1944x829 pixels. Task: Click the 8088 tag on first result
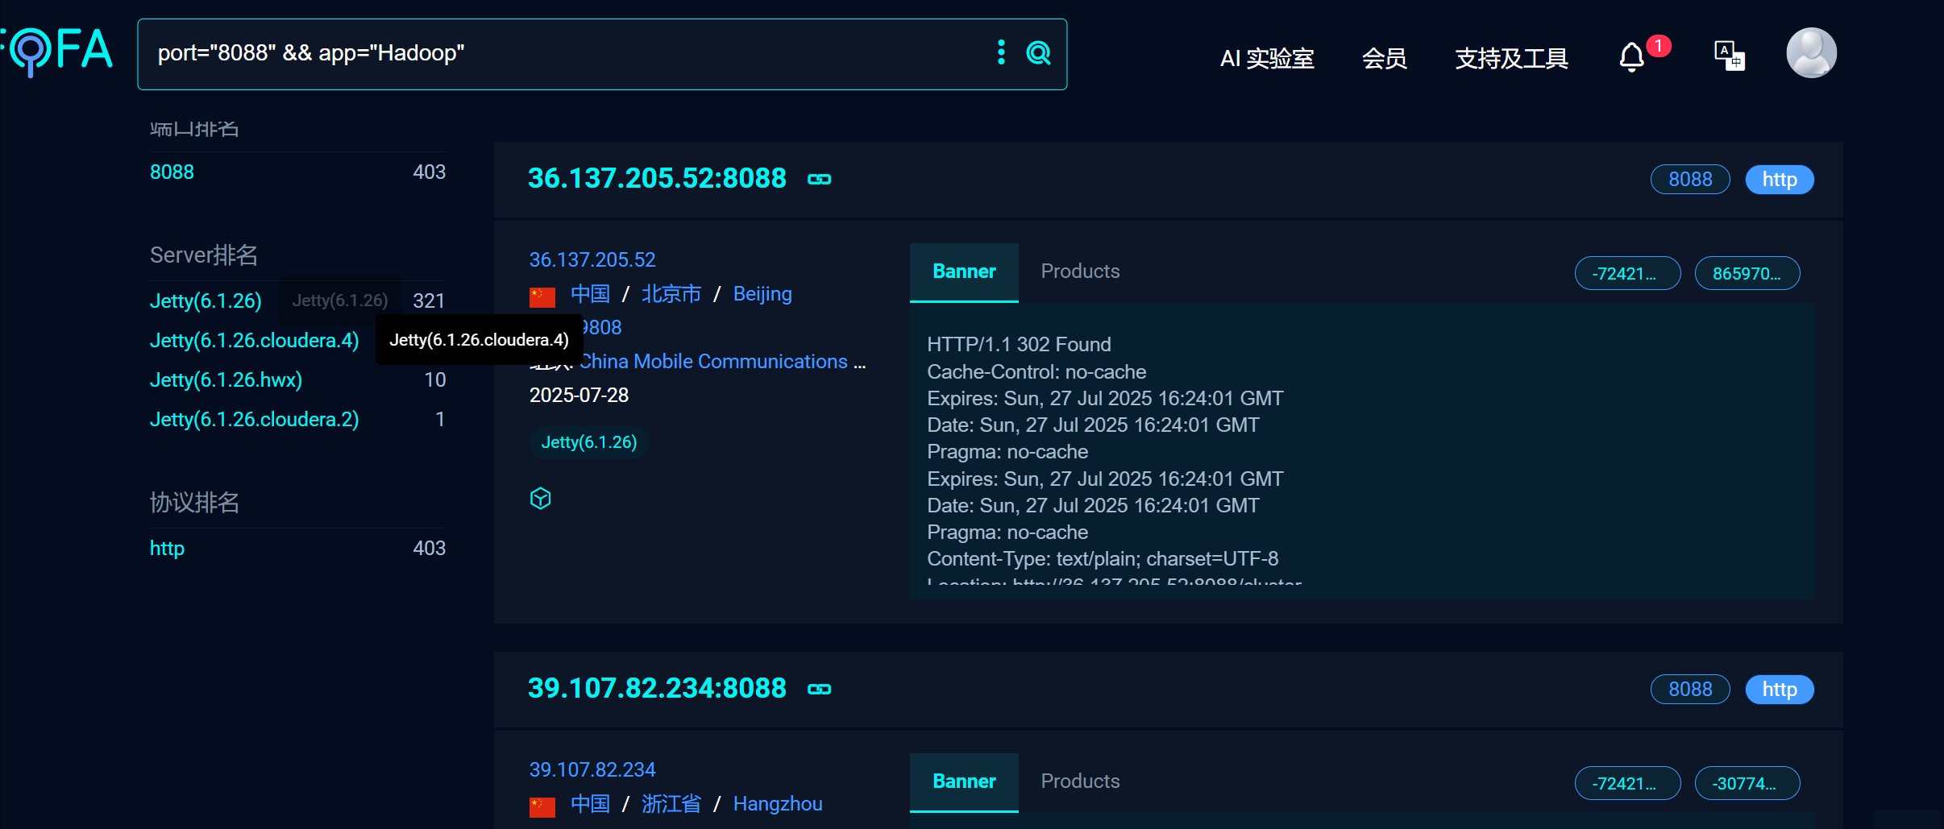[x=1690, y=179]
